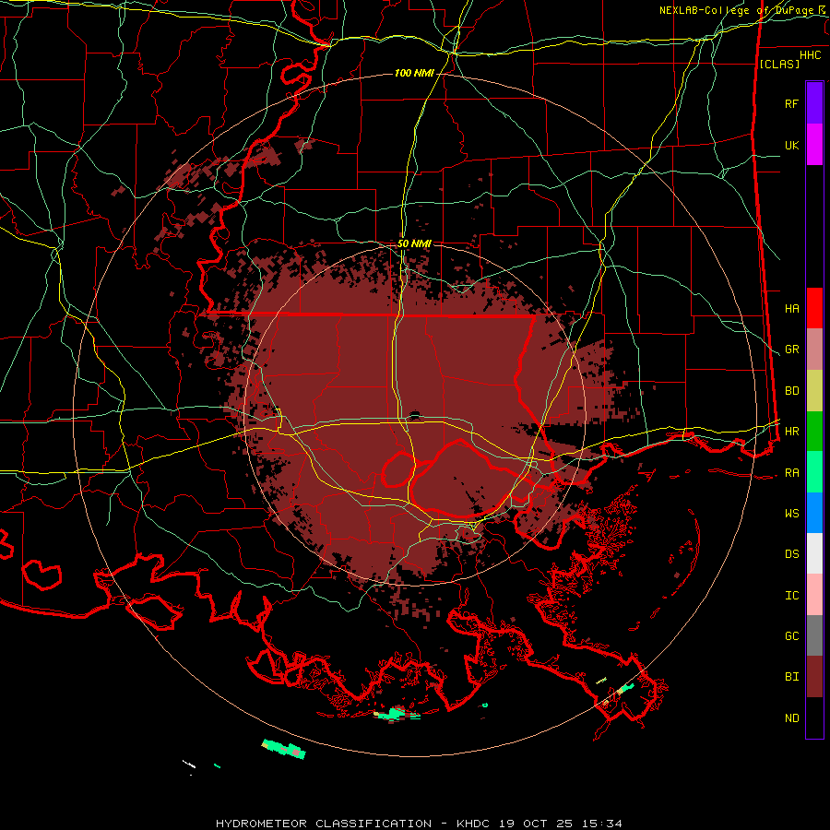Click the blue WS legend color swatch
The height and width of the screenshot is (830, 830).
[814, 513]
